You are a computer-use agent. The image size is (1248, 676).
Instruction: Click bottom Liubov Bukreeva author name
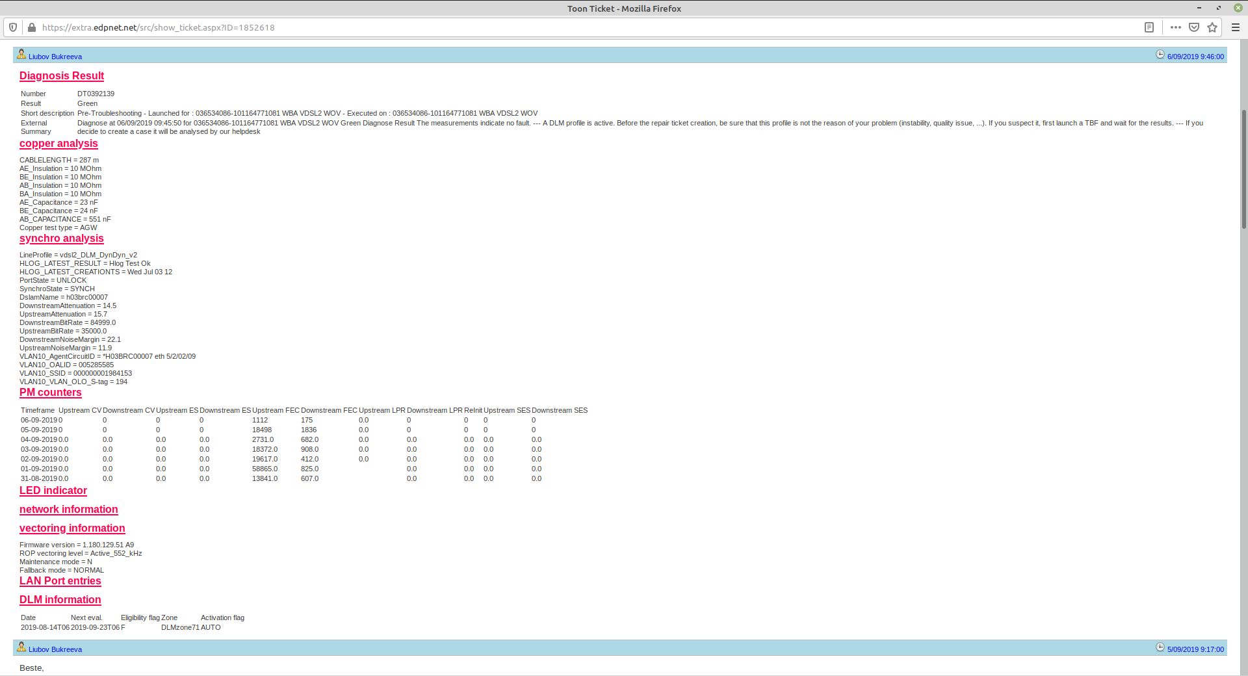tap(55, 649)
